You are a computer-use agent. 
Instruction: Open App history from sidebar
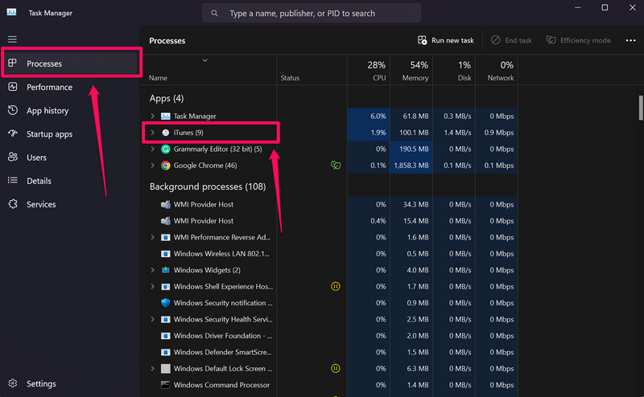click(x=48, y=111)
